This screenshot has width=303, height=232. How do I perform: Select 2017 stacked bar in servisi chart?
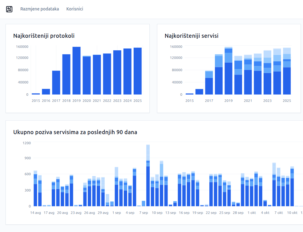[209, 83]
